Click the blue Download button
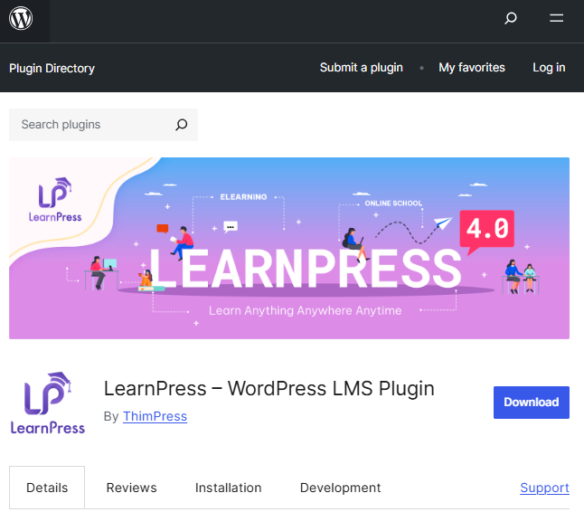 (531, 402)
